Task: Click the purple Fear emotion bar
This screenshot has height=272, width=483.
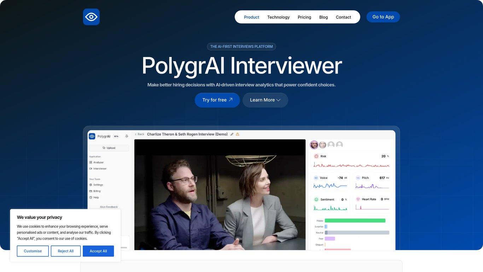Action: pos(330,239)
